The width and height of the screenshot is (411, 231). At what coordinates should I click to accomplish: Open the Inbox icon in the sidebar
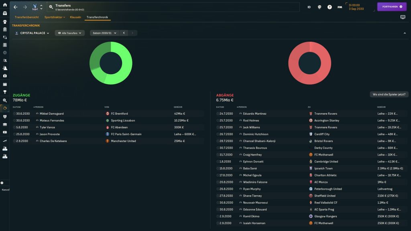point(5,13)
